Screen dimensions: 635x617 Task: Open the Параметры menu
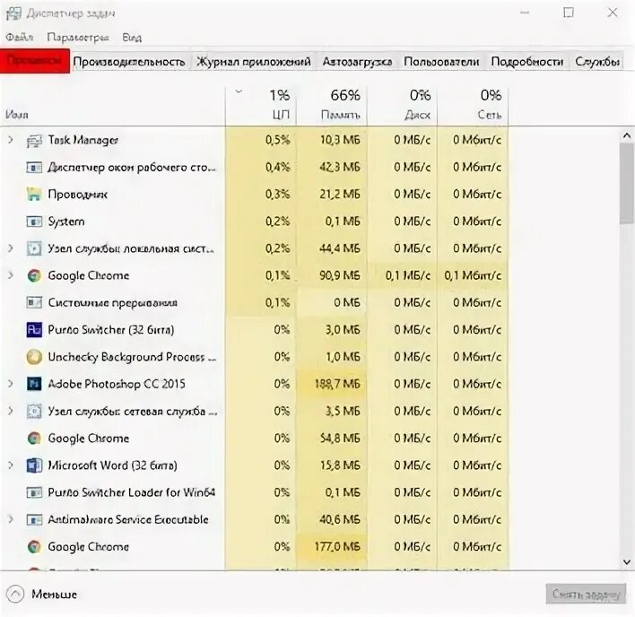point(78,38)
